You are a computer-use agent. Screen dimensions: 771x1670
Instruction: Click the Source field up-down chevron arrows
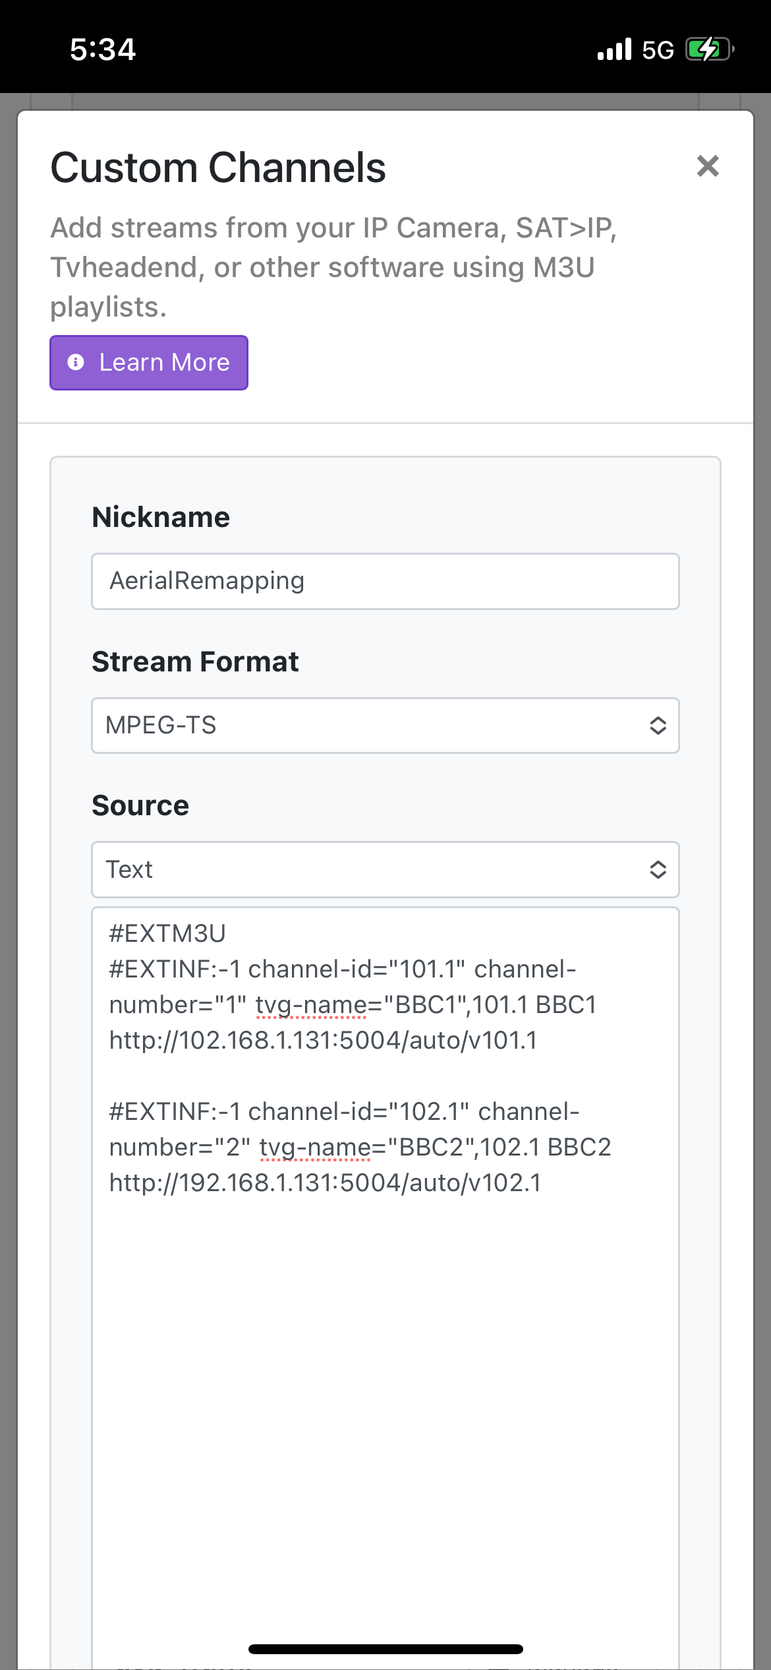658,869
